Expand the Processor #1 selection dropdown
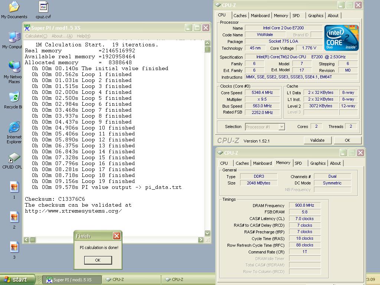The height and width of the screenshot is (285, 380). pyautogui.click(x=281, y=127)
